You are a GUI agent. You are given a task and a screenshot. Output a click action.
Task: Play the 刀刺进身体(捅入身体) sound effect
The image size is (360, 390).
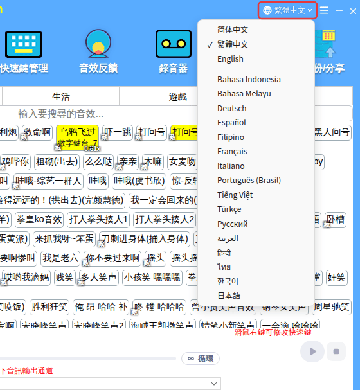(145, 239)
